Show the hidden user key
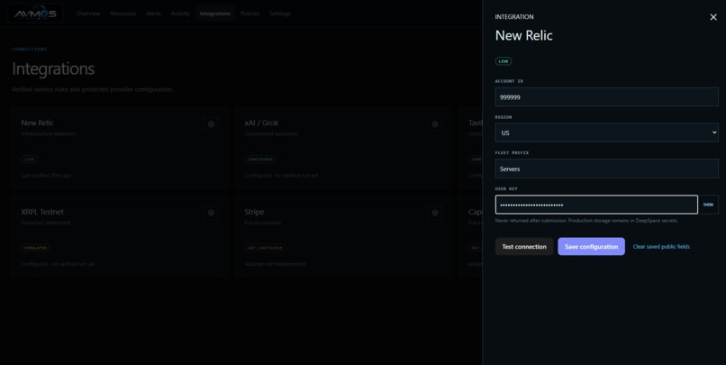The width and height of the screenshot is (726, 365). pos(708,205)
